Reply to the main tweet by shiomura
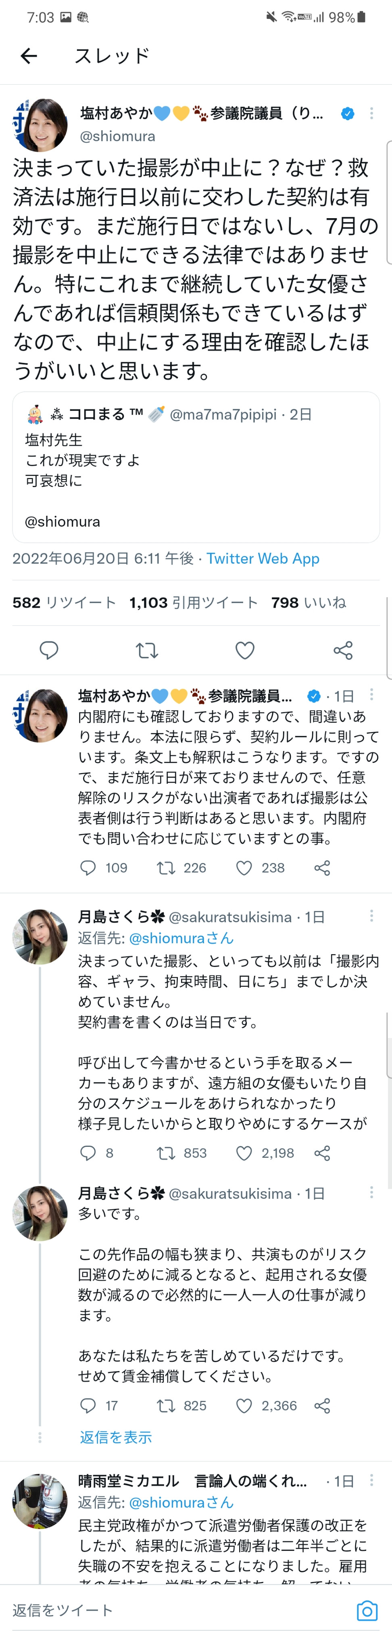This screenshot has width=392, height=1636. pyautogui.click(x=49, y=650)
